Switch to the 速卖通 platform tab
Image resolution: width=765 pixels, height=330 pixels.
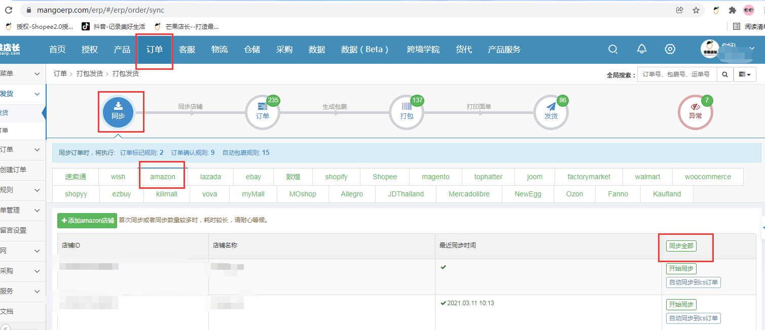pos(76,177)
